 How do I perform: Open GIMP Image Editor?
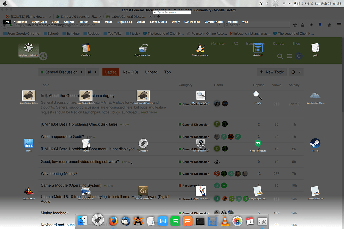pyautogui.click(x=143, y=191)
